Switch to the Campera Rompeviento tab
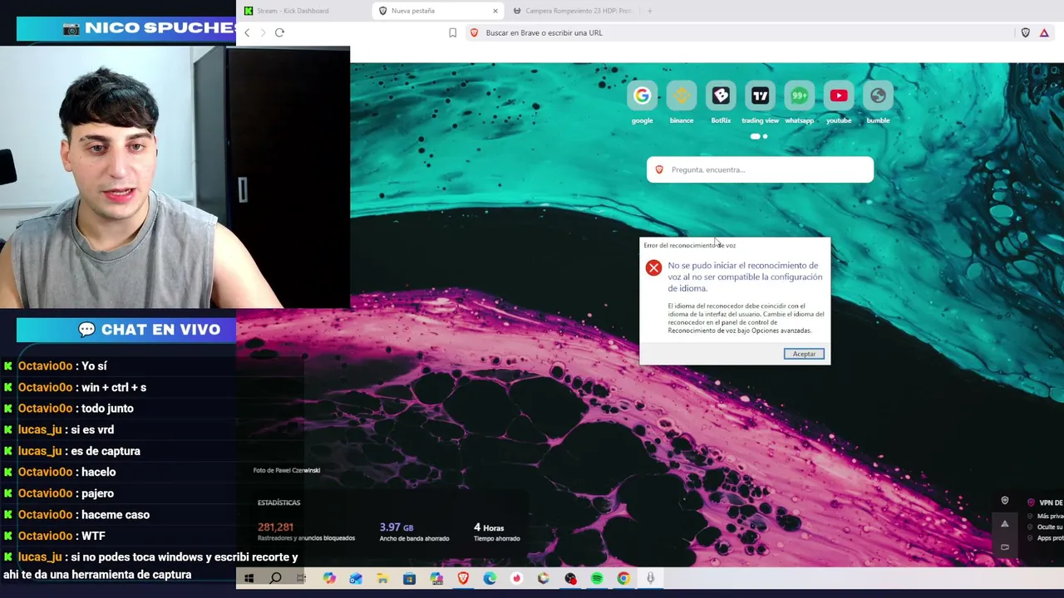The height and width of the screenshot is (598, 1064). [x=574, y=11]
